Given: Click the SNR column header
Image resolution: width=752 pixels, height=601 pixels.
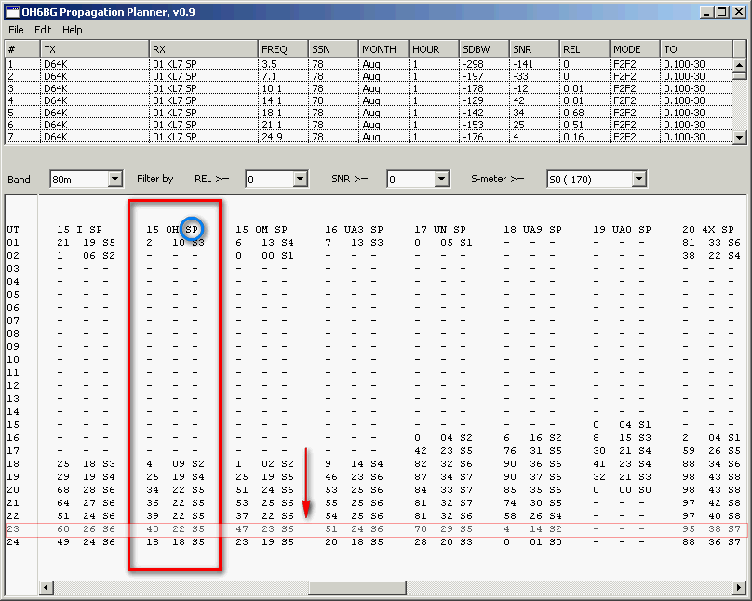Looking at the screenshot, I should click(x=535, y=49).
